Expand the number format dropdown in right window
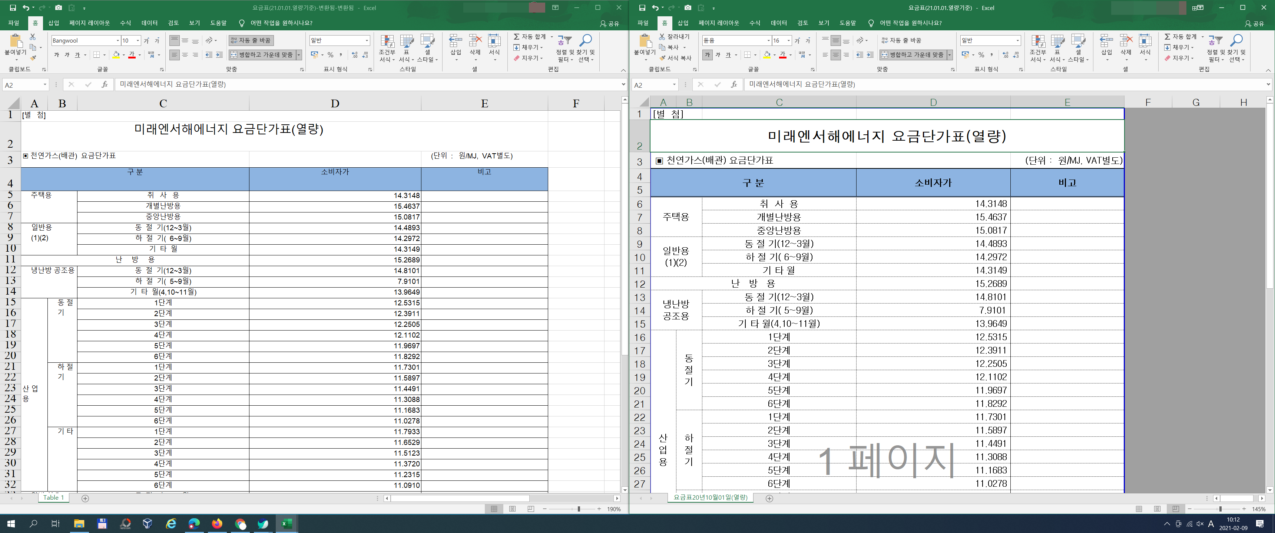This screenshot has width=1275, height=533. 1017,41
